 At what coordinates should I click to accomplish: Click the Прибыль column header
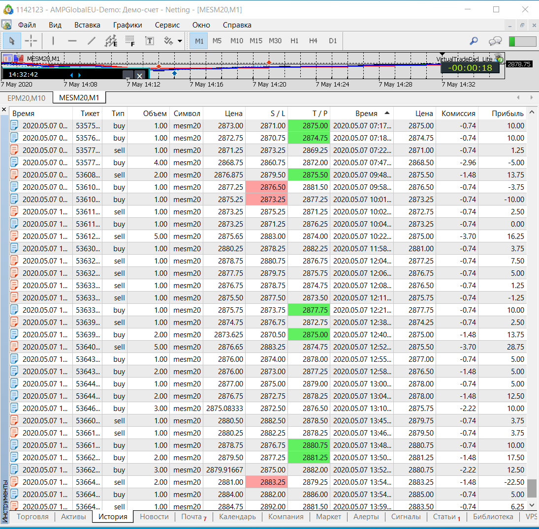(507, 114)
